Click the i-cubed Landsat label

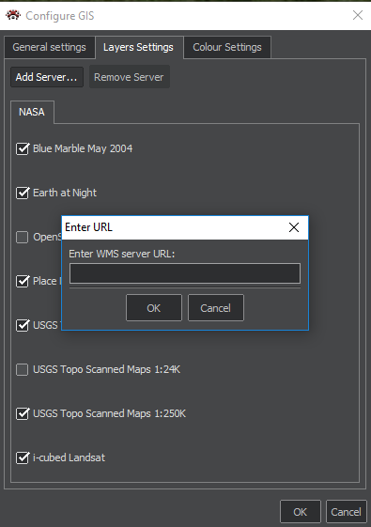69,457
